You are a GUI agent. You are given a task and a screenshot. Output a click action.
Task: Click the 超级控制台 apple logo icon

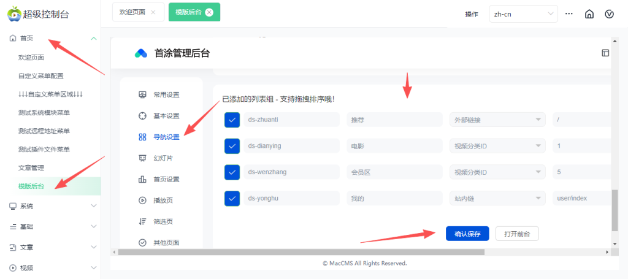[13, 13]
